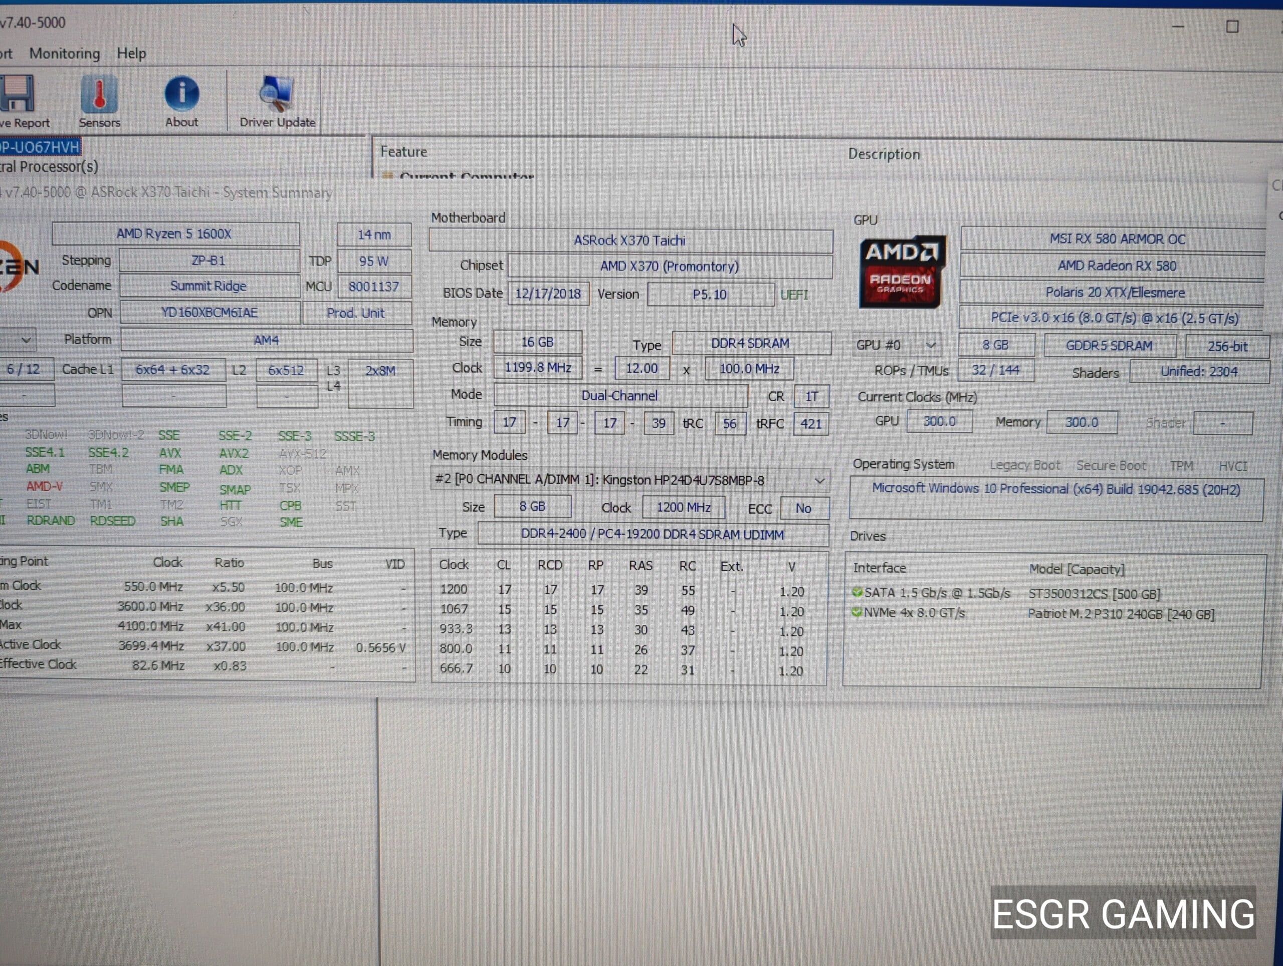The image size is (1283, 966).
Task: Select the highlighted computer name tree node
Action: (x=40, y=147)
